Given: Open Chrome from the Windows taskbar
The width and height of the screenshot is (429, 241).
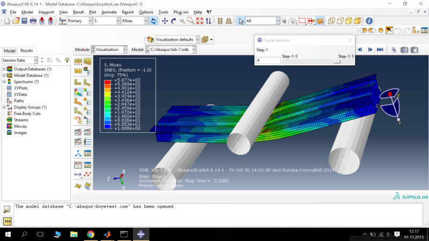Looking at the screenshot, I should [x=91, y=235].
